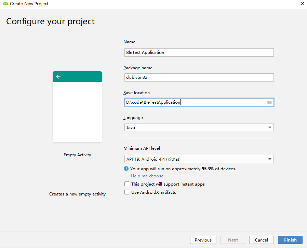
Task: Expand the Minimum API level dropdown
Action: [198, 159]
